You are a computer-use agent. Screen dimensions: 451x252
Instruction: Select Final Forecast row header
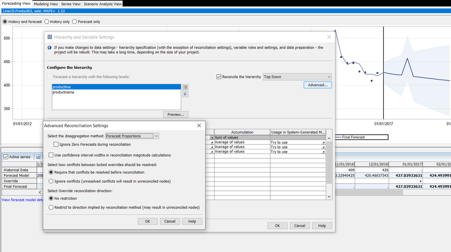(19, 186)
